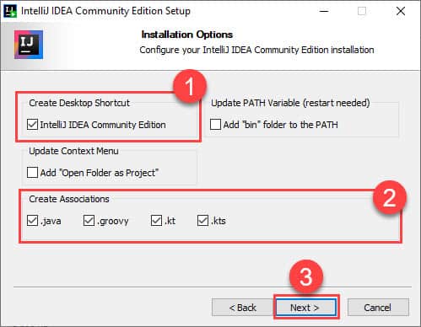Click the "Create Associations" group label
This screenshot has height=327, width=421.
pyautogui.click(x=69, y=199)
